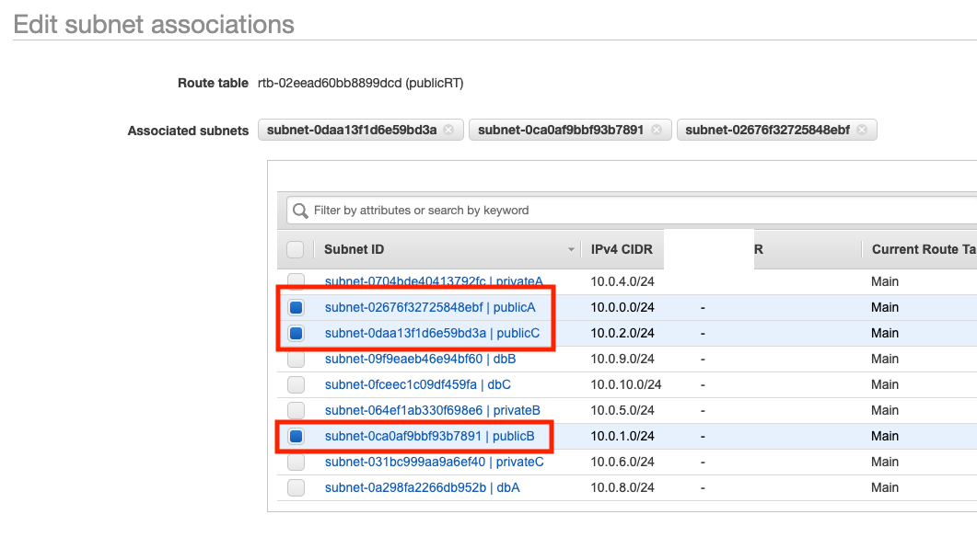This screenshot has width=977, height=537.
Task: Uncheck the publicC subnet checkbox
Action: click(x=296, y=333)
